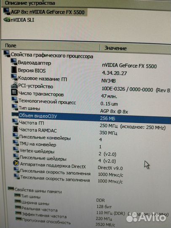Click the icon for 'Vertex-шейдеры' row
Image resolution: width=171 pixels, height=228 pixels.
coord(16,149)
